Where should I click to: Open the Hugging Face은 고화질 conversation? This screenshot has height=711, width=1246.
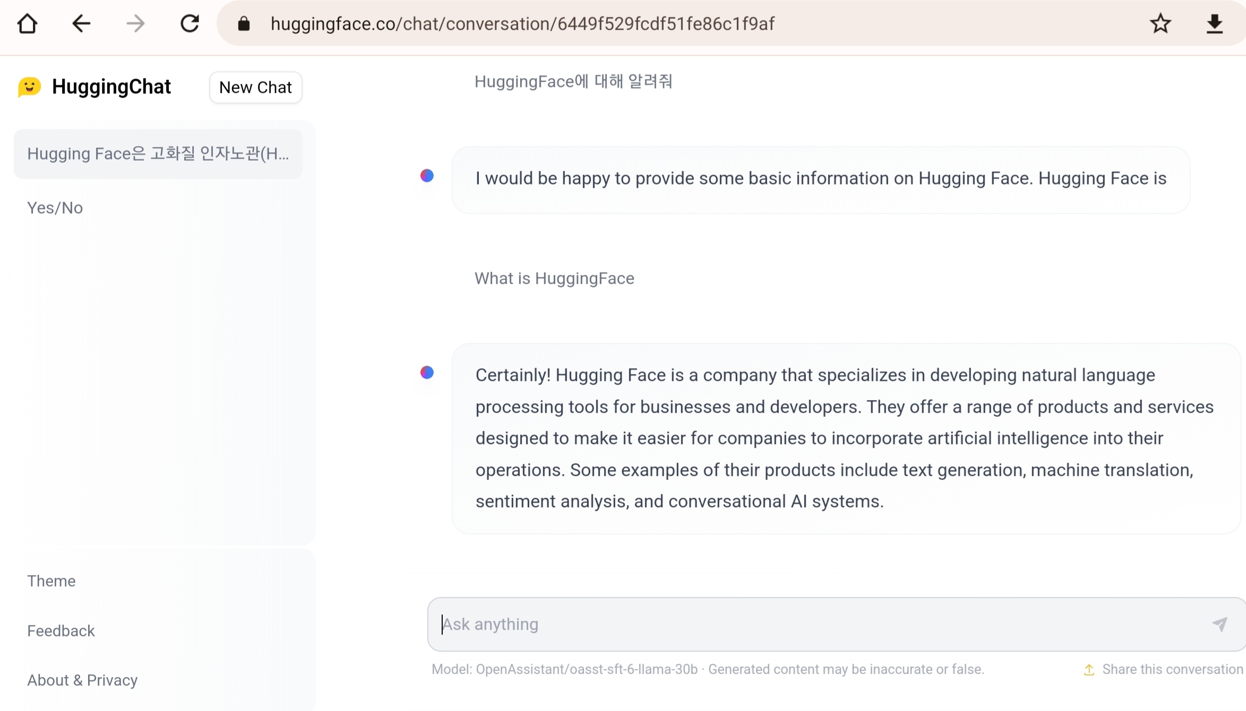[158, 154]
